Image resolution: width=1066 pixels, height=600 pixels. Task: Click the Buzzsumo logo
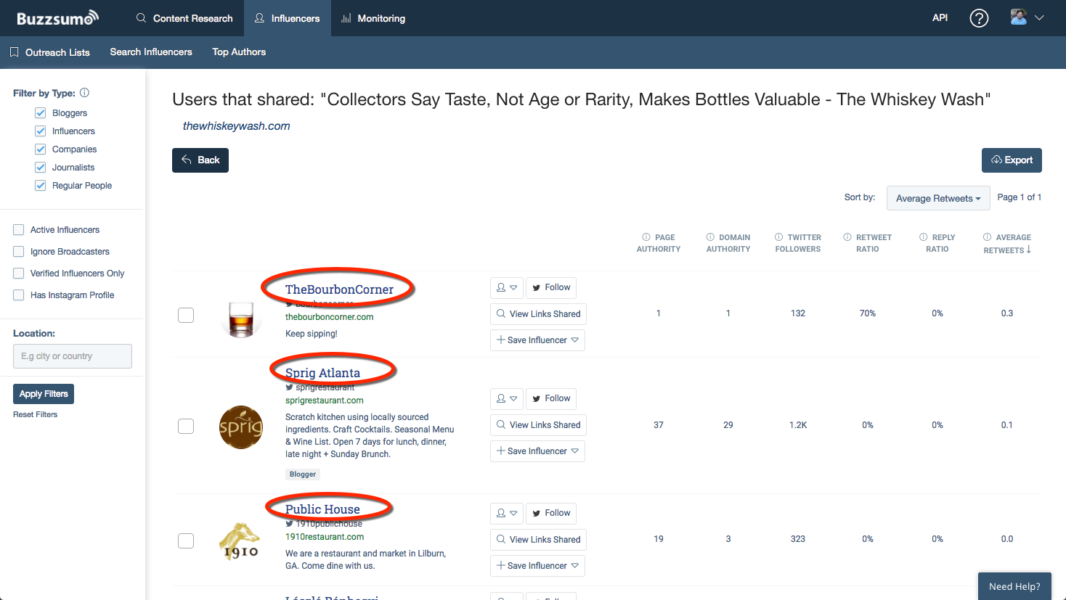57,18
